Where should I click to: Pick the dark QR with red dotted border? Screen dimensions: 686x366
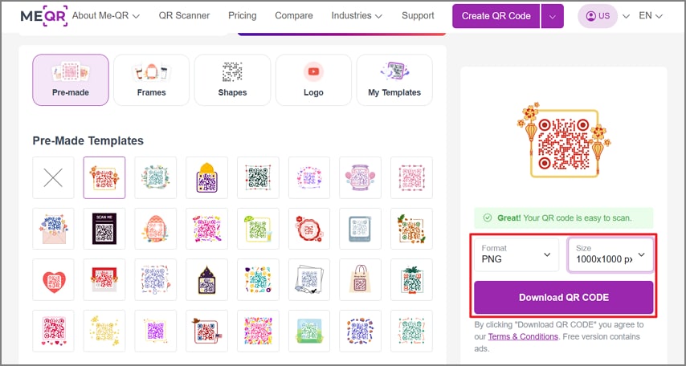[258, 177]
